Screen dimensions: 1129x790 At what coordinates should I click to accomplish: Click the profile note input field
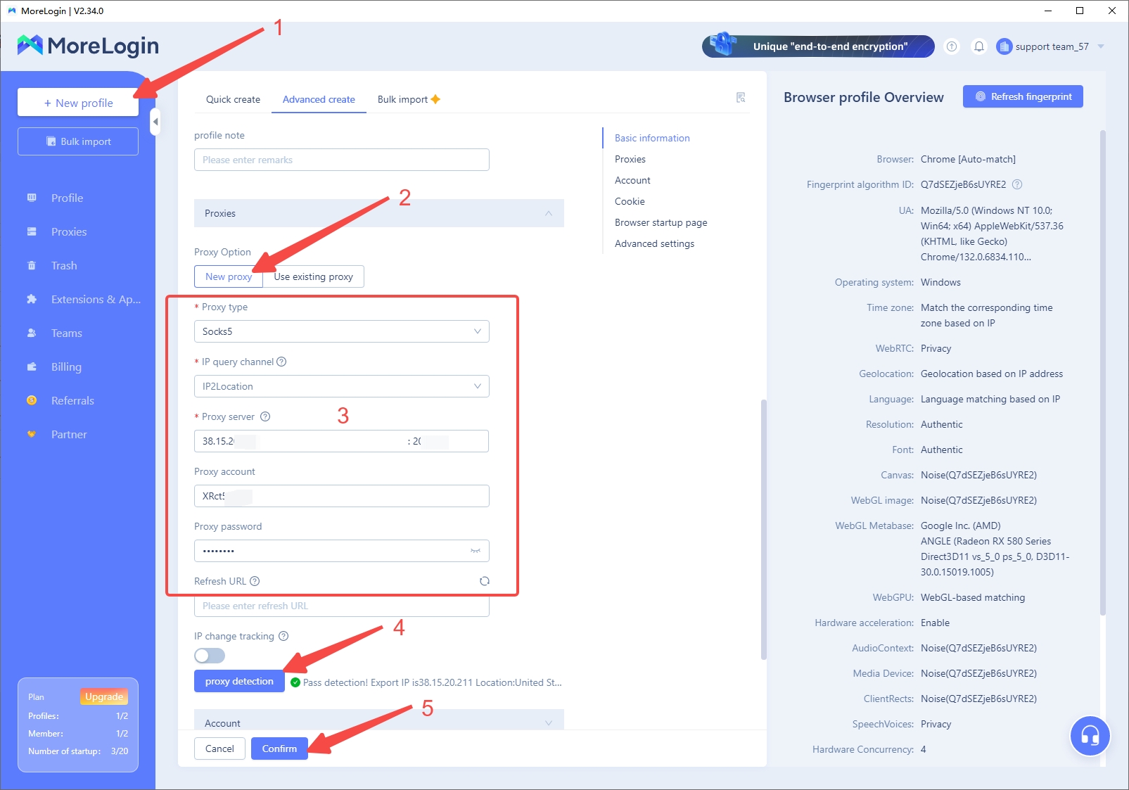pos(341,160)
